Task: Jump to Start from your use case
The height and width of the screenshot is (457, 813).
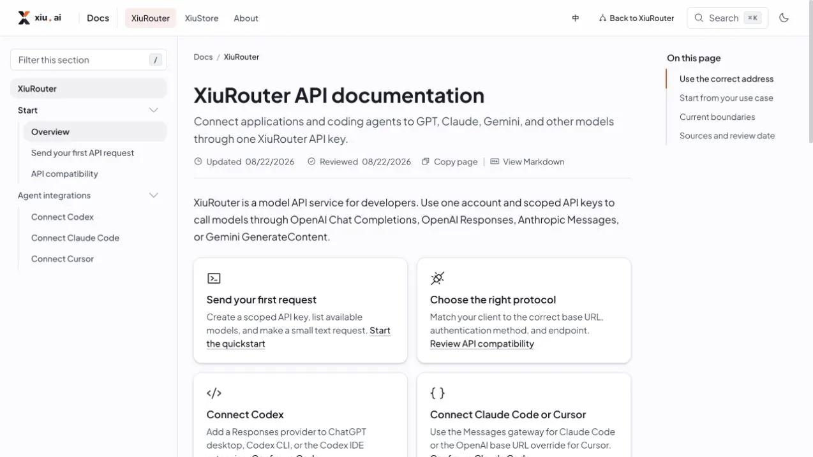Action: tap(726, 98)
